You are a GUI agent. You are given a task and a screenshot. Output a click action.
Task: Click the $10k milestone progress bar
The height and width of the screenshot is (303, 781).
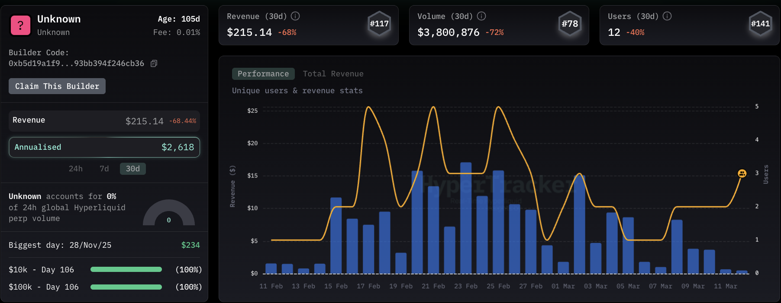coord(126,270)
